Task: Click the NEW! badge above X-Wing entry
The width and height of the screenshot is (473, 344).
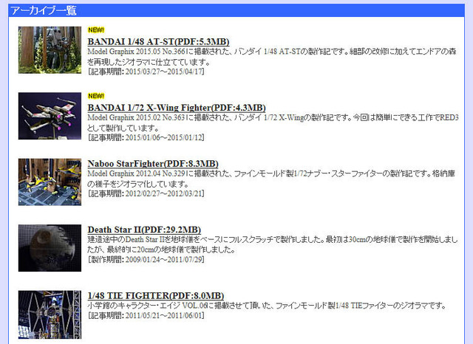Action: click(x=96, y=96)
